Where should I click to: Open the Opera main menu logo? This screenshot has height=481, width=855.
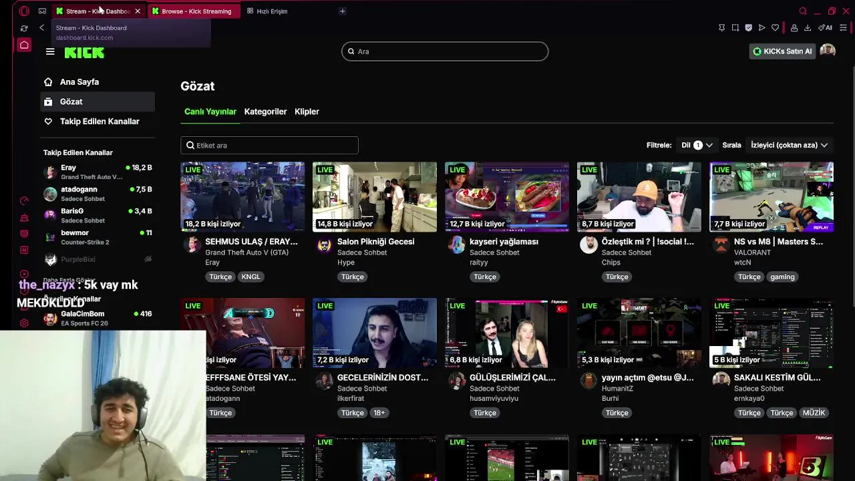[x=24, y=11]
